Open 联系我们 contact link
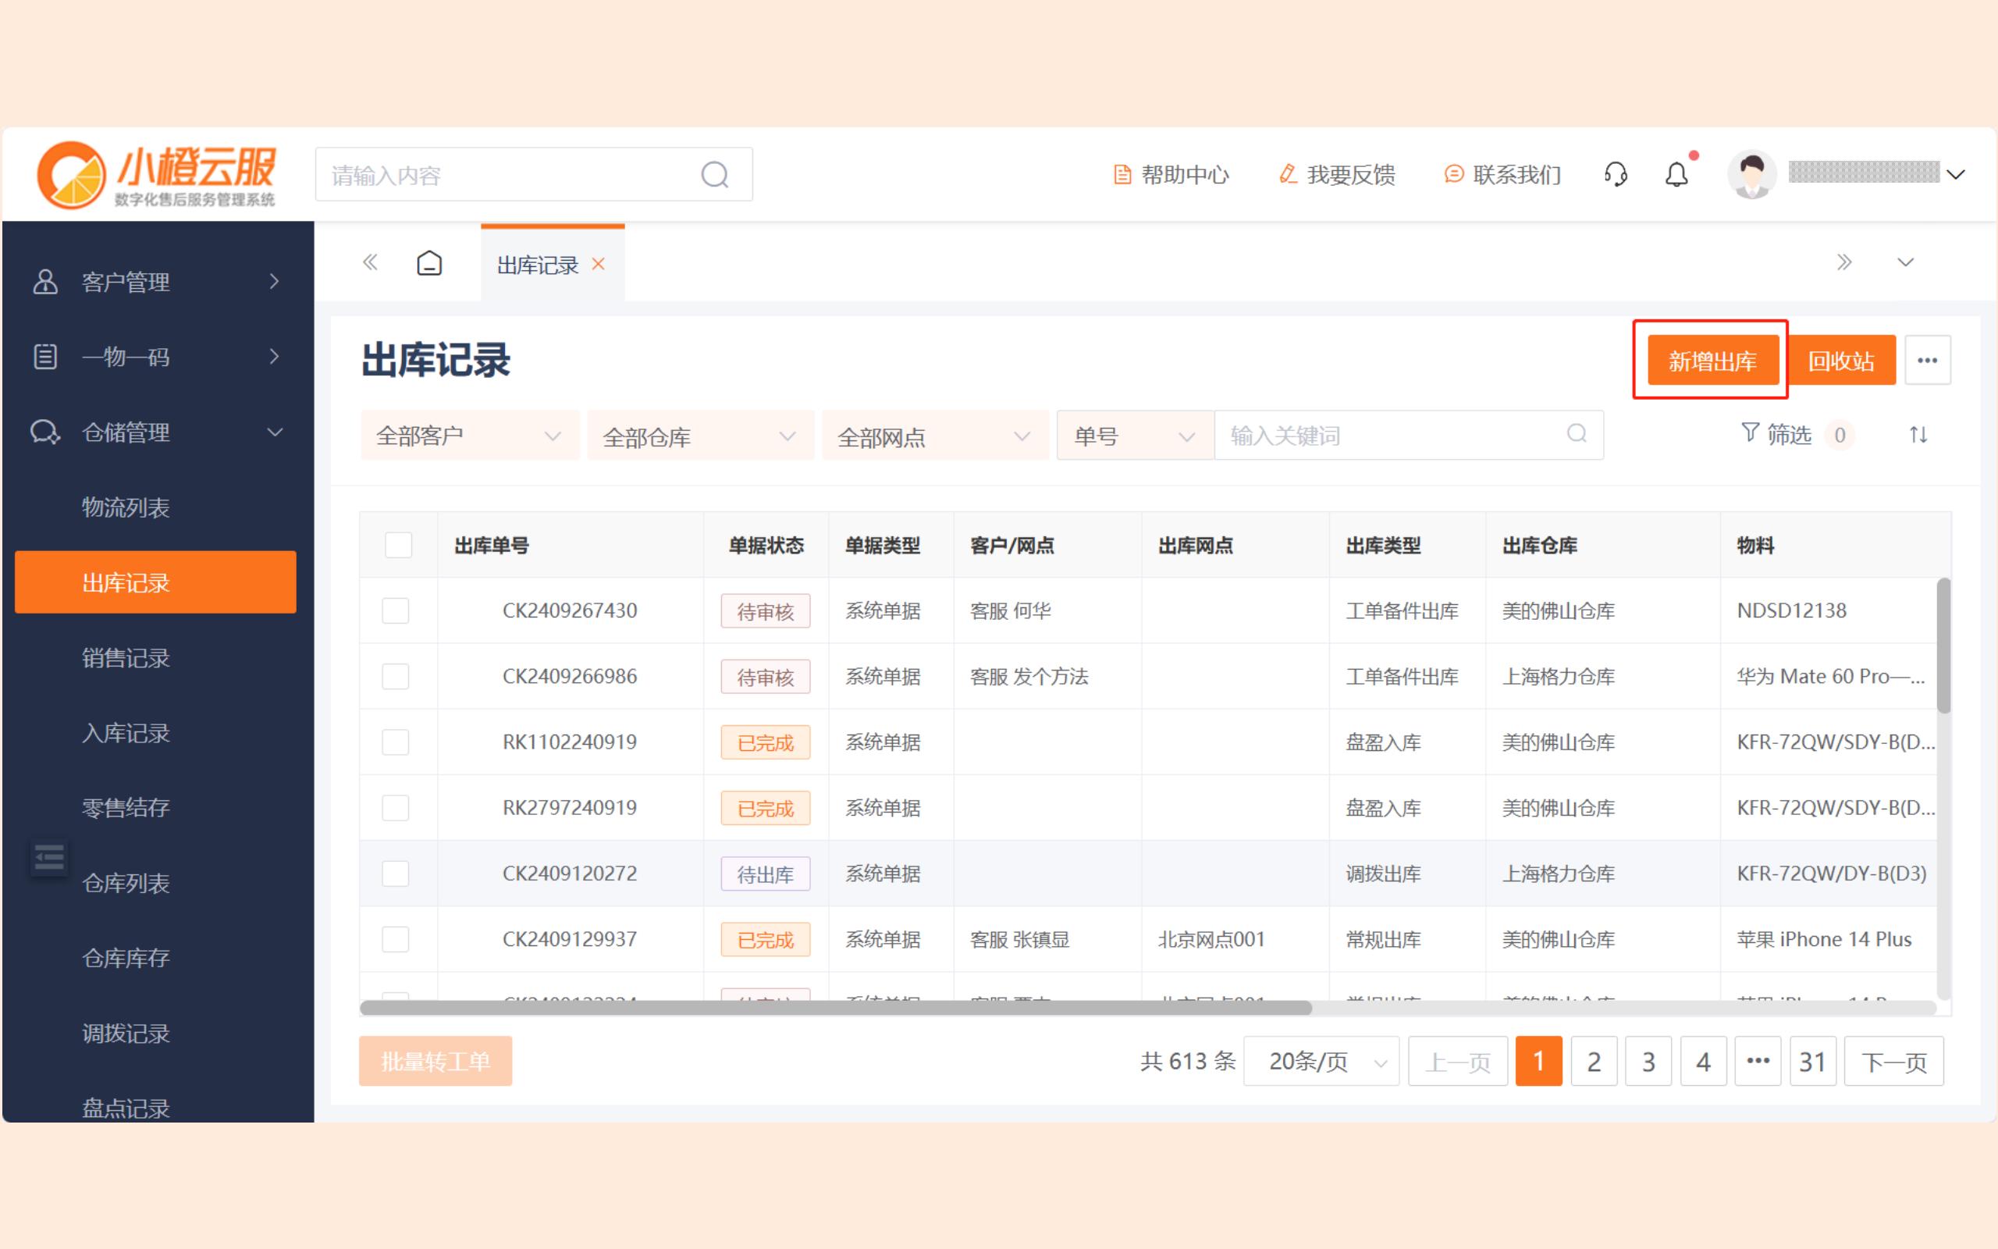This screenshot has width=1998, height=1249. [1502, 174]
